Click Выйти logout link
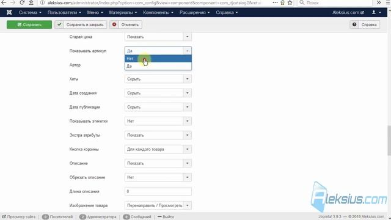The height and width of the screenshot is (220, 391). click(166, 217)
